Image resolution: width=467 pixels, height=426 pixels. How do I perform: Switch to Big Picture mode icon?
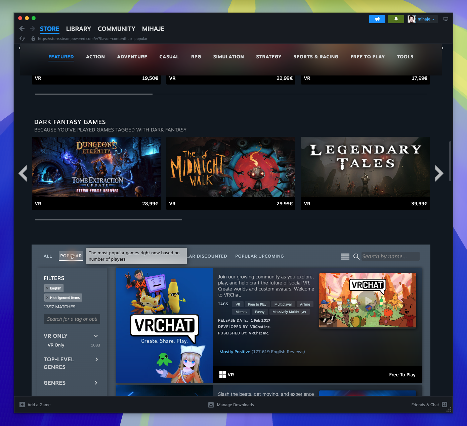[446, 19]
